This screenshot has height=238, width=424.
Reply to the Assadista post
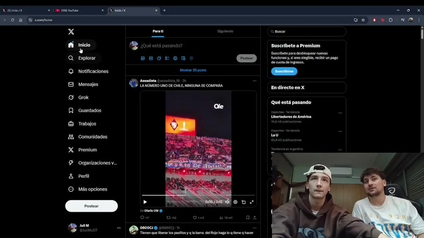tap(145, 218)
